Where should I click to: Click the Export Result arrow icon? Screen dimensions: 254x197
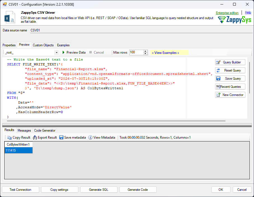(35, 138)
